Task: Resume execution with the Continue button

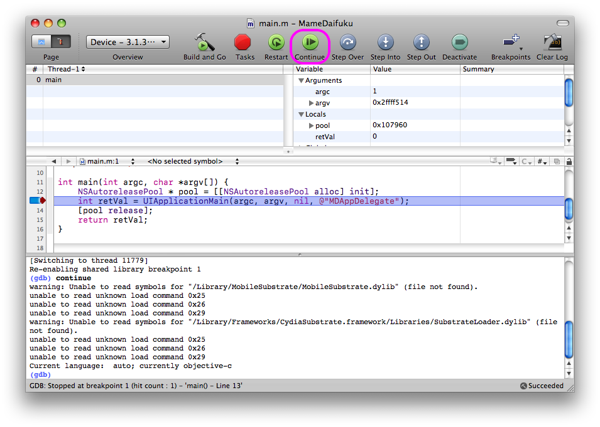Action: [x=310, y=43]
